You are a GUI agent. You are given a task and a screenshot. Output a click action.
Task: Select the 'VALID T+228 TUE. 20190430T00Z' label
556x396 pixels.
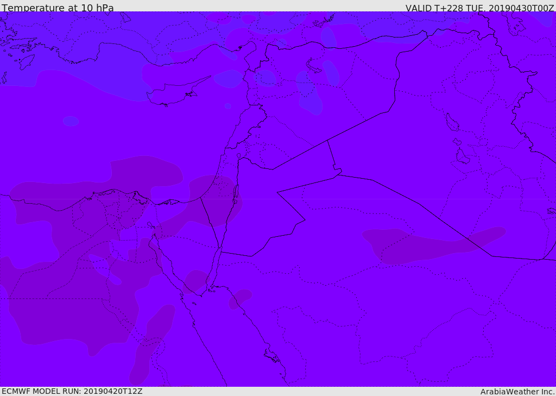click(480, 8)
